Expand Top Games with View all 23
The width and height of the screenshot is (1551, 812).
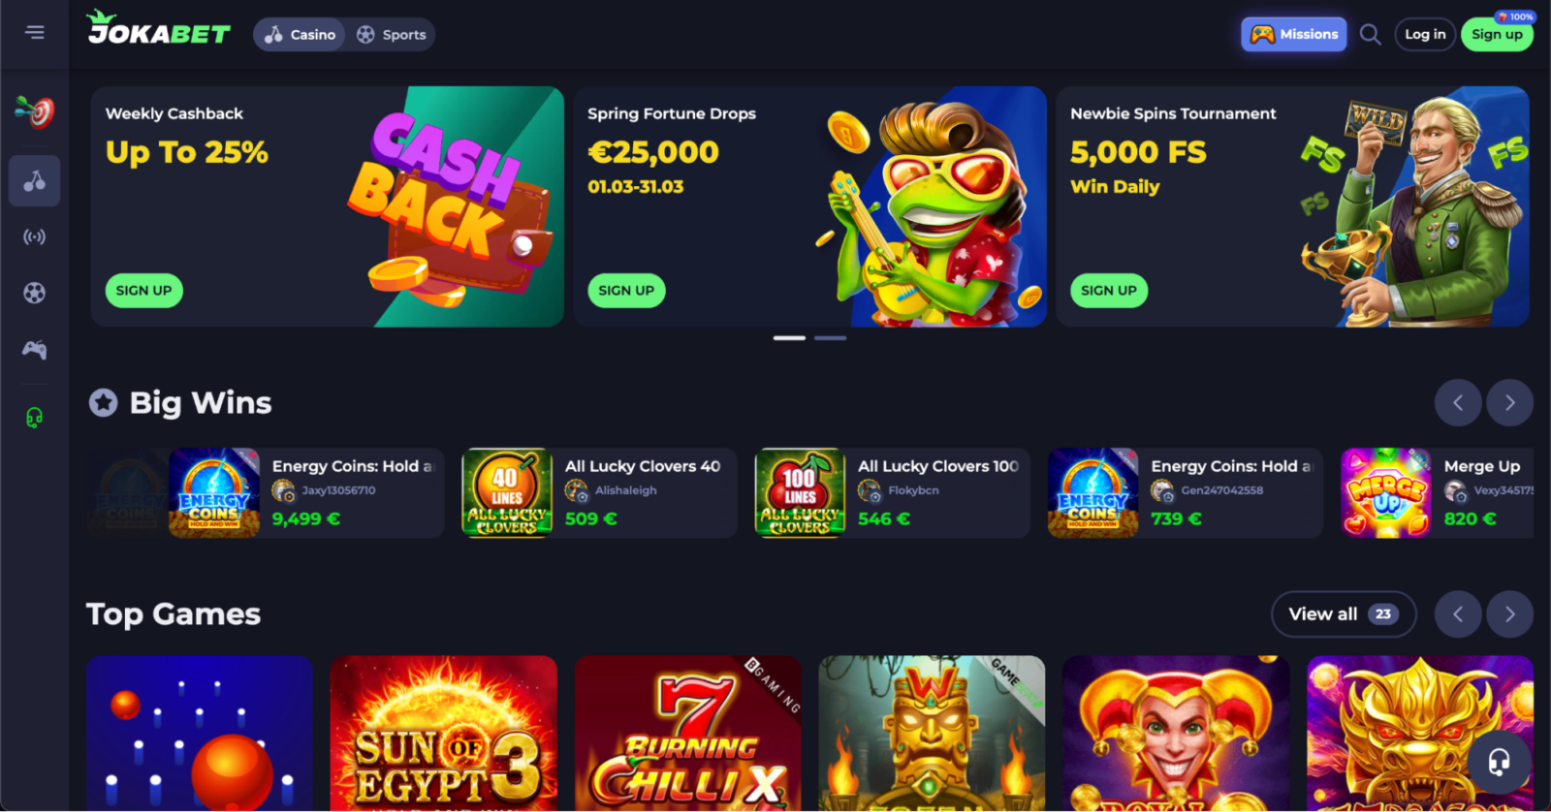click(x=1344, y=614)
